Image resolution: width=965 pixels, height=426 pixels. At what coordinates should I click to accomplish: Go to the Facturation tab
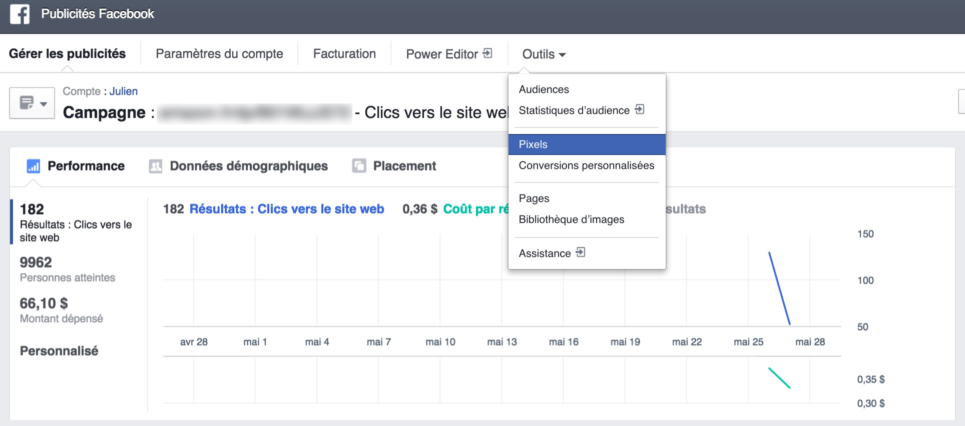coord(344,53)
